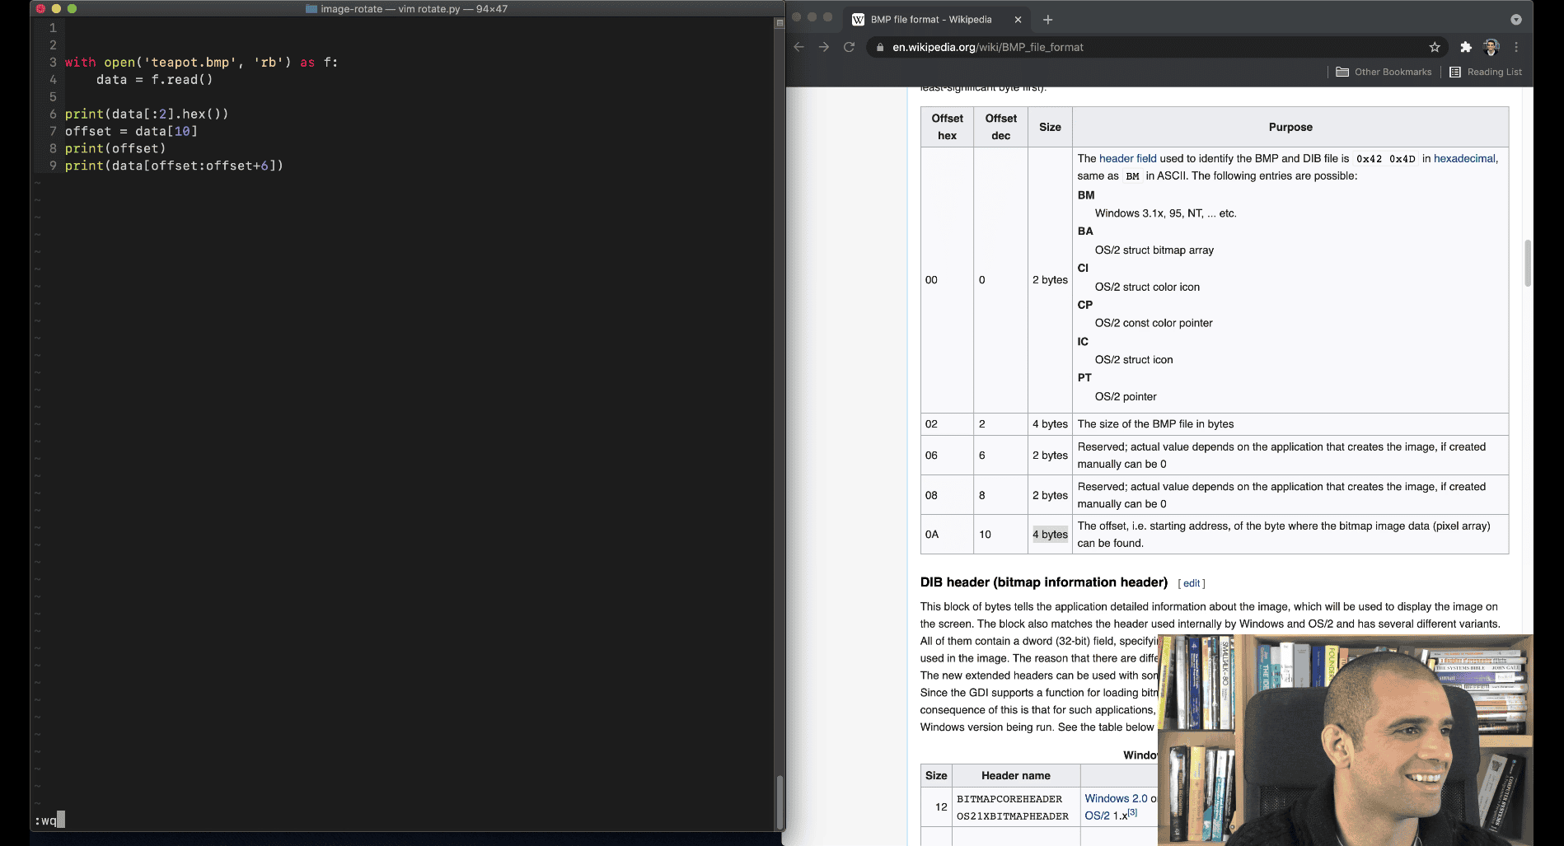This screenshot has width=1564, height=846.
Task: Follow the 'hexadecimal' link
Action: [x=1464, y=158]
